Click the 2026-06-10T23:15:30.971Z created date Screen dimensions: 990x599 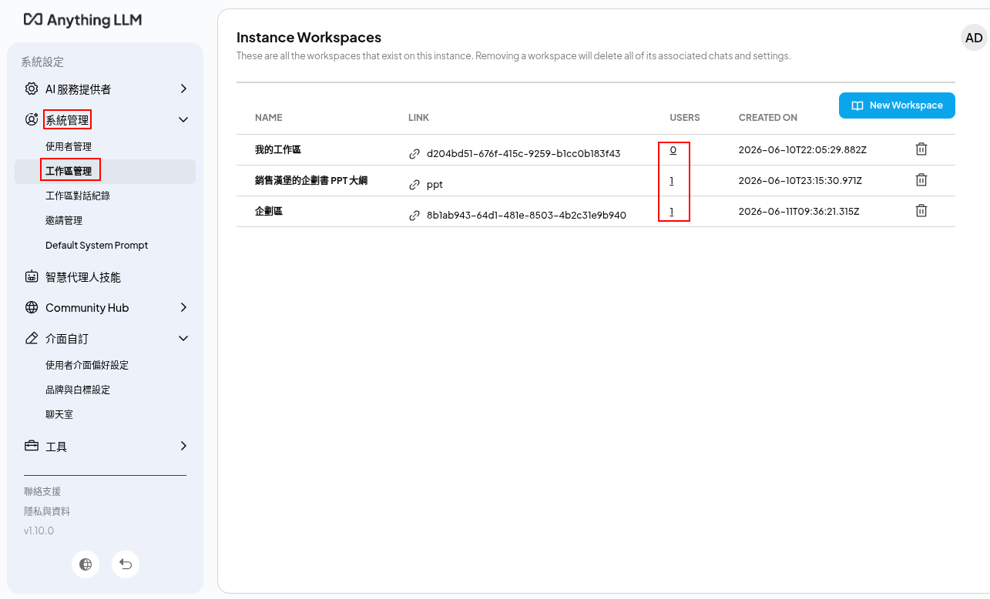800,180
